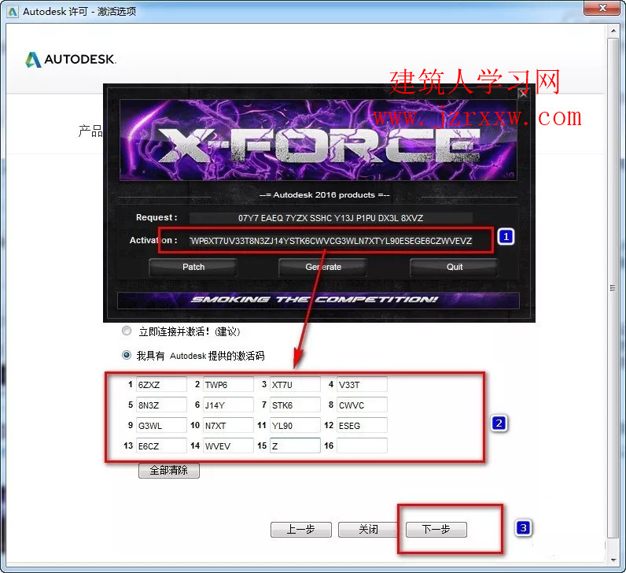
Task: Click activation field 4 containing V33T
Action: coord(362,384)
